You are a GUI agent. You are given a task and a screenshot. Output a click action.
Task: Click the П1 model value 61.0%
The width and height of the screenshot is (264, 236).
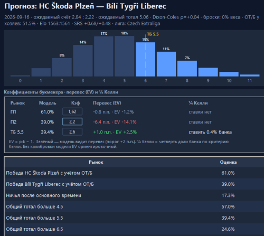pos(48,112)
